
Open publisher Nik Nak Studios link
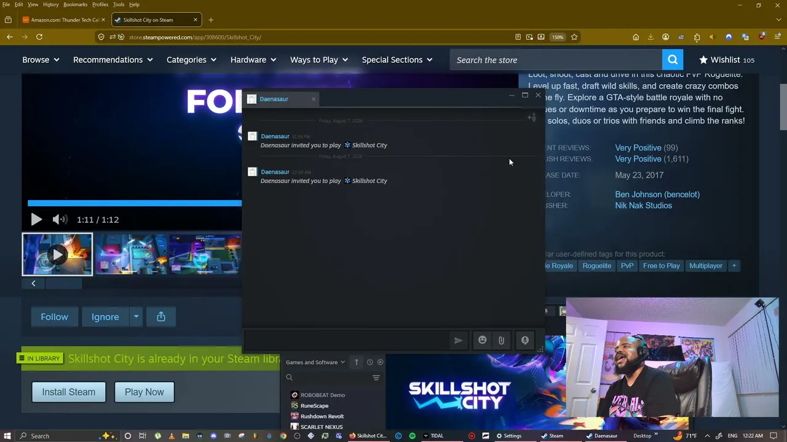coord(643,205)
